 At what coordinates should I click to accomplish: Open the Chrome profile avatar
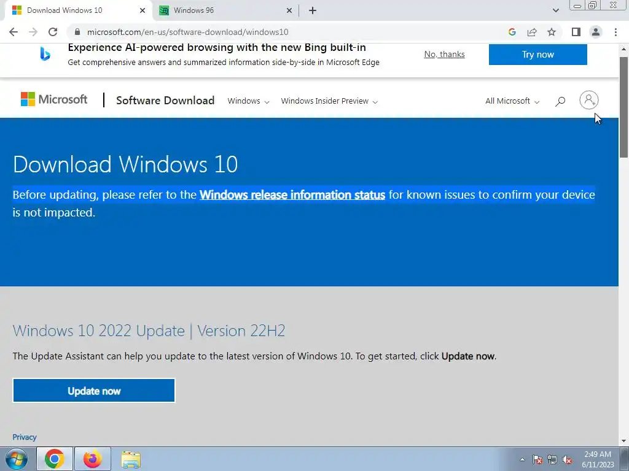pyautogui.click(x=596, y=32)
